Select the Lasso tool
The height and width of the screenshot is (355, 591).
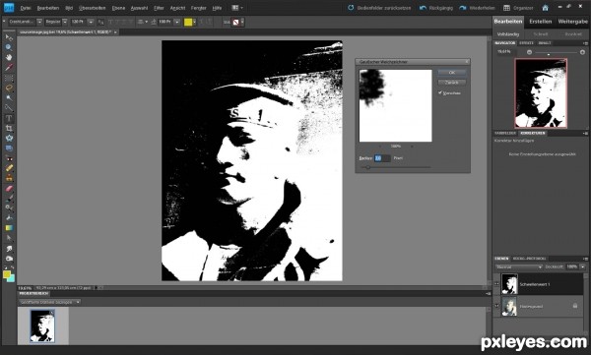click(x=9, y=89)
